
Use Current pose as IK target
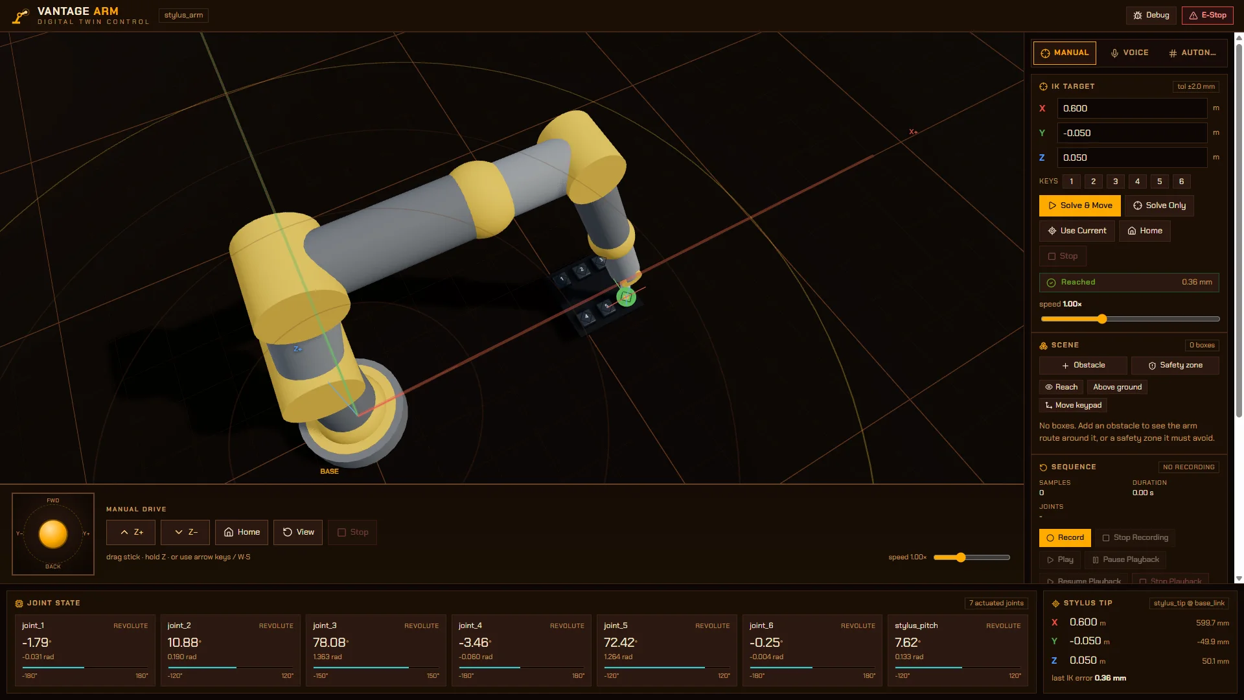[1077, 231]
